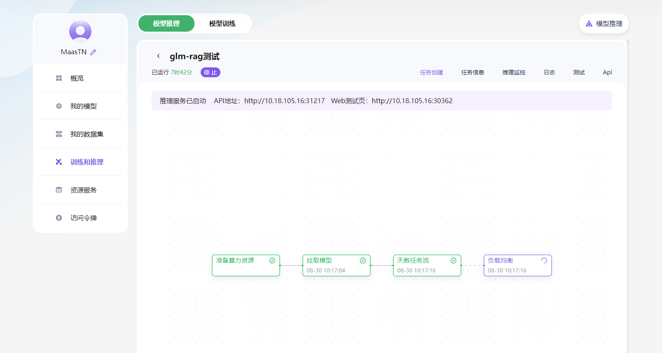Switch to the 模型训练 tab
The image size is (662, 353).
click(222, 23)
